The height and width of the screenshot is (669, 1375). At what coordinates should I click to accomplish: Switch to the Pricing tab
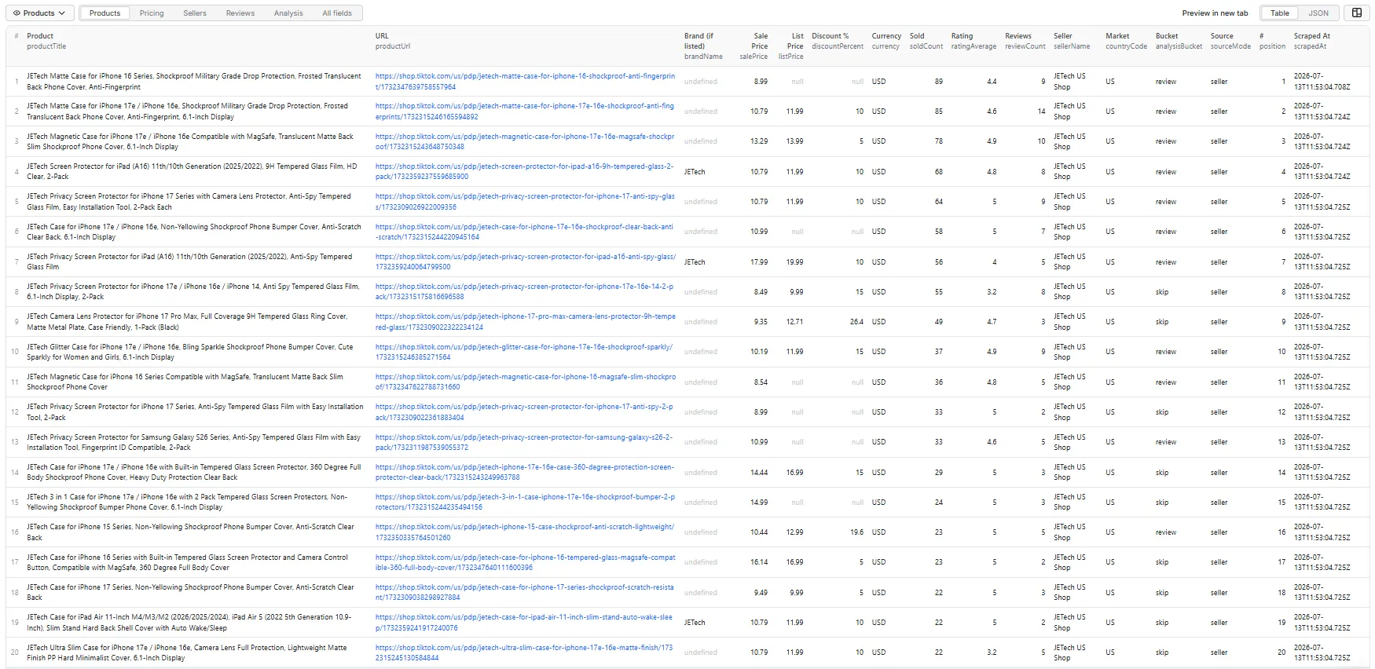pos(152,13)
